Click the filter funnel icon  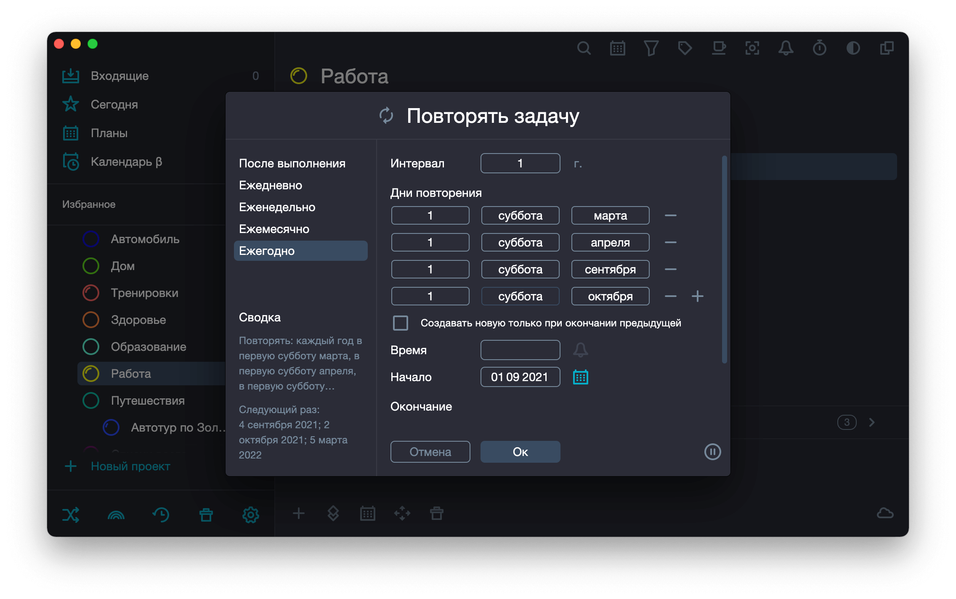[x=651, y=48]
